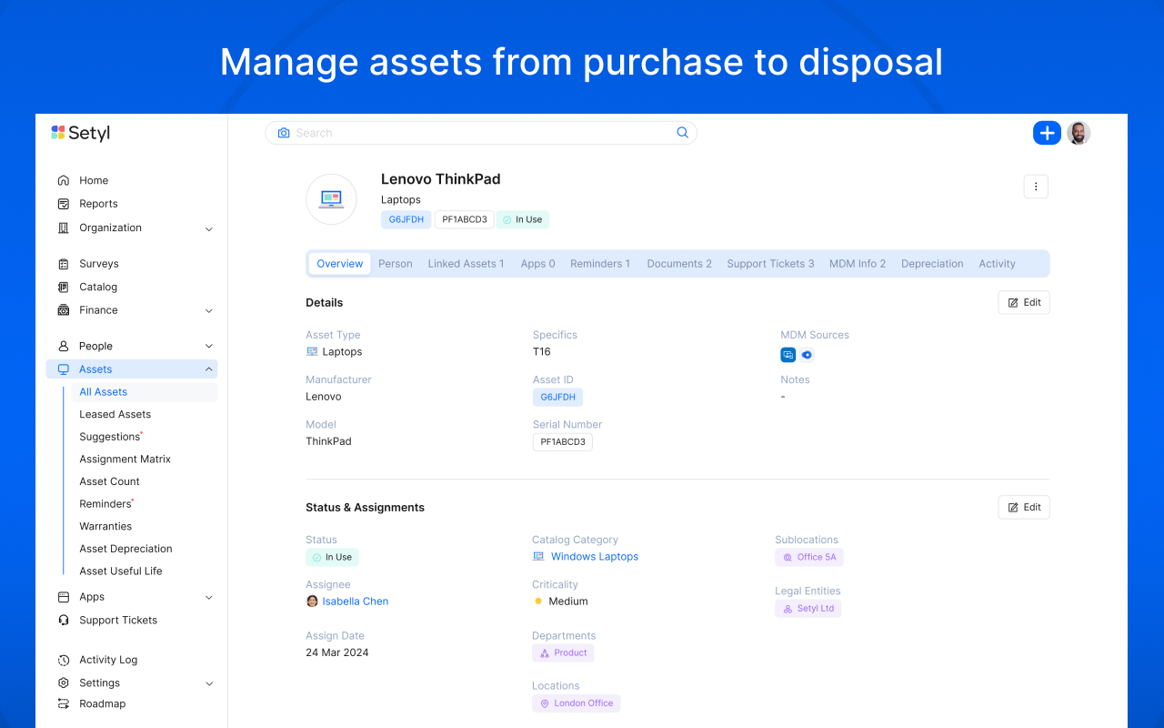The height and width of the screenshot is (728, 1164).
Task: Click the Roadmap icon in sidebar
Action: tap(64, 703)
